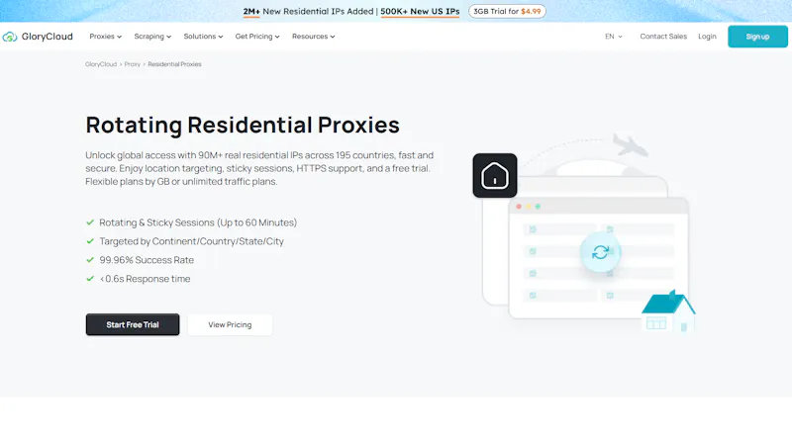Click the GloryCloud brand name text
This screenshot has height=442, width=792.
point(47,37)
